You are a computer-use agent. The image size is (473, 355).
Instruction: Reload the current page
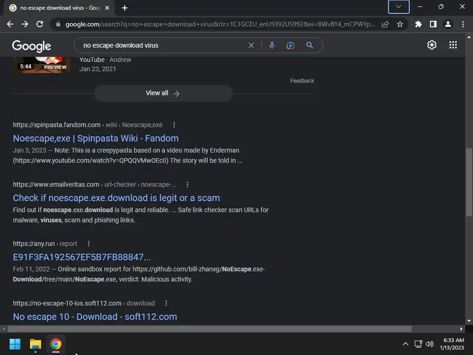tap(40, 24)
